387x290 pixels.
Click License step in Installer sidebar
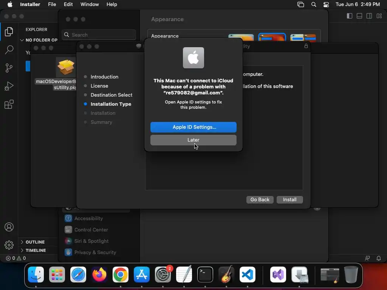click(99, 86)
